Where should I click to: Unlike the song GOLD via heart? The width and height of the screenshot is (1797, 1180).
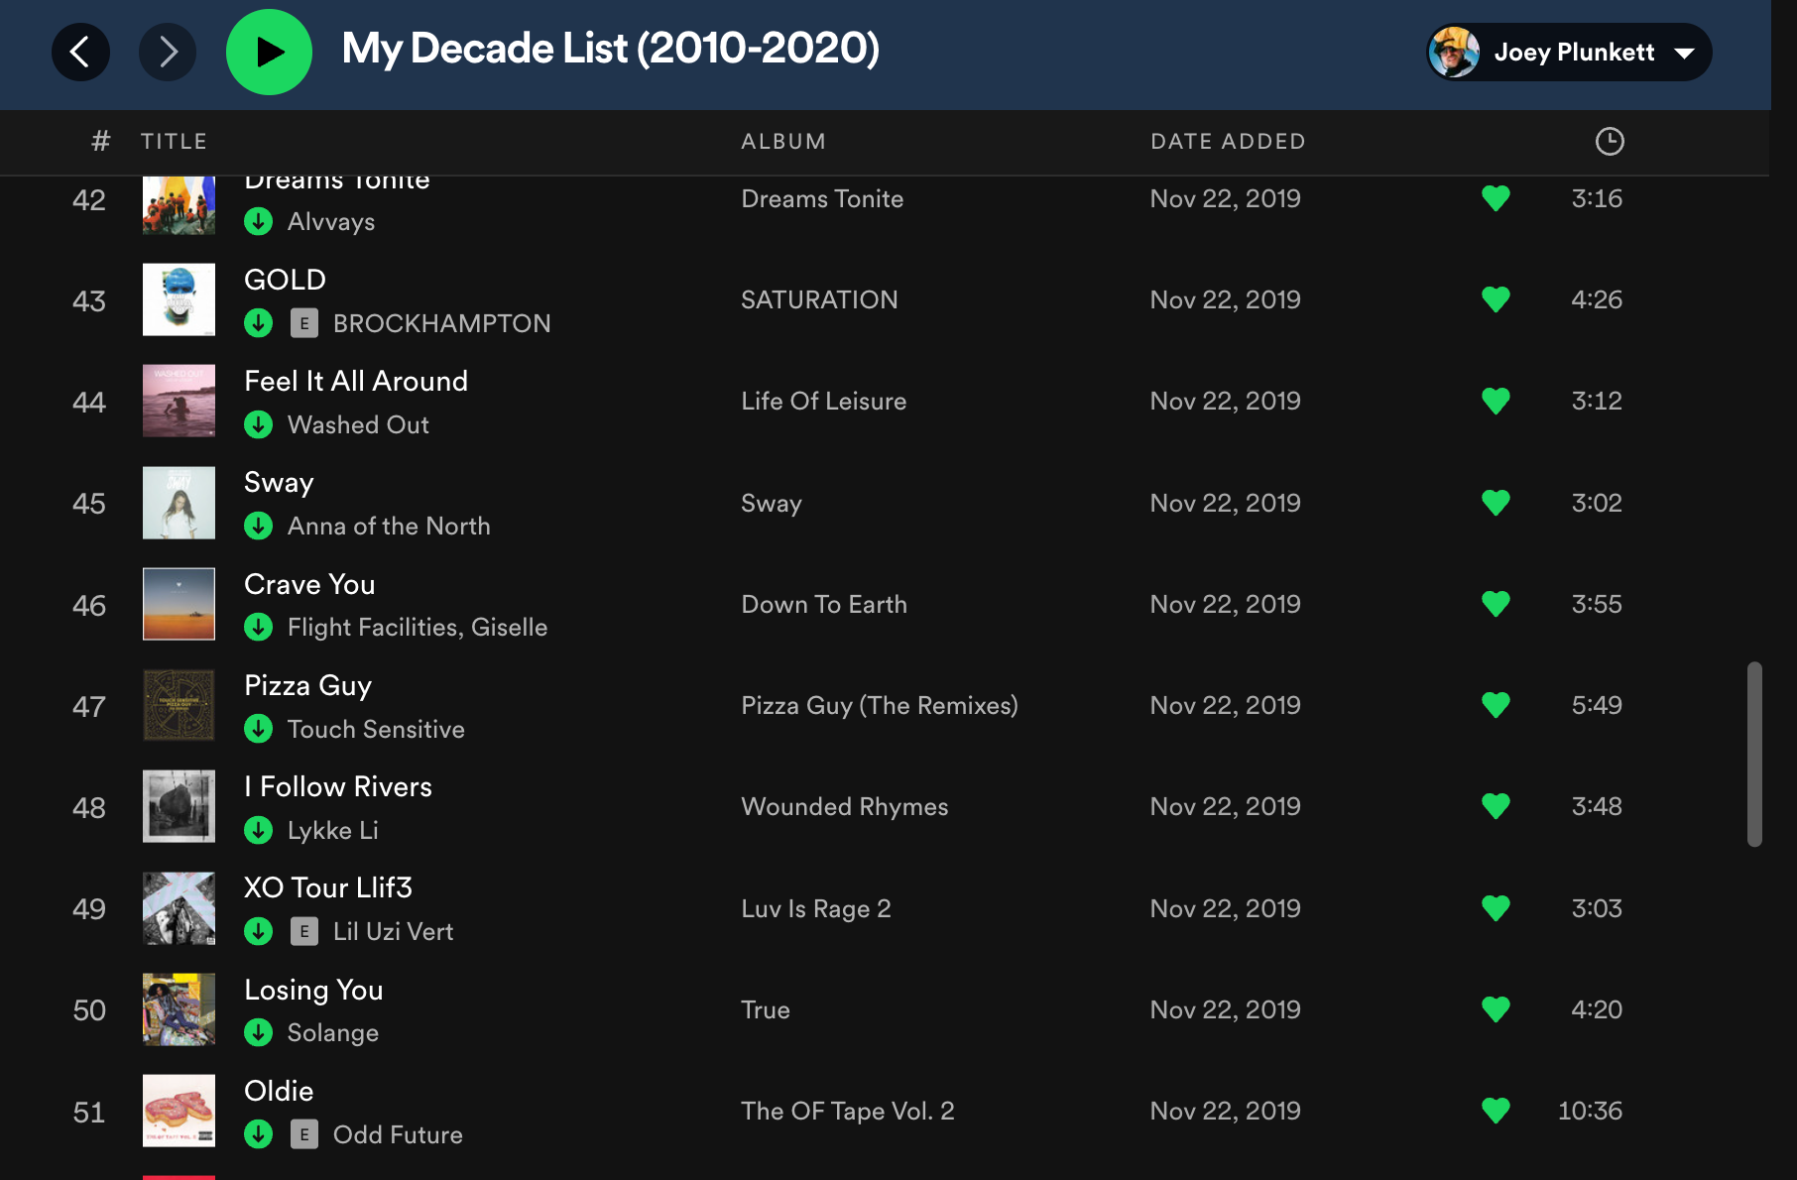point(1496,298)
